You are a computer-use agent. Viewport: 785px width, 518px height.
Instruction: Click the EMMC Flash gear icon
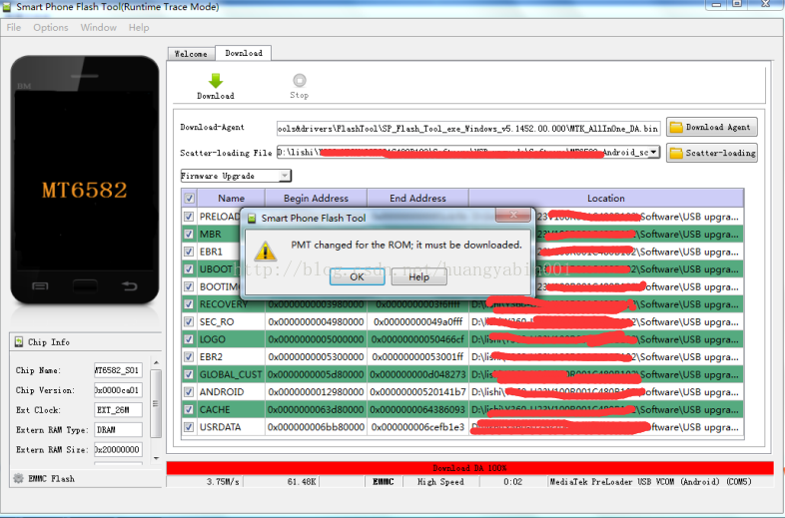[x=19, y=478]
